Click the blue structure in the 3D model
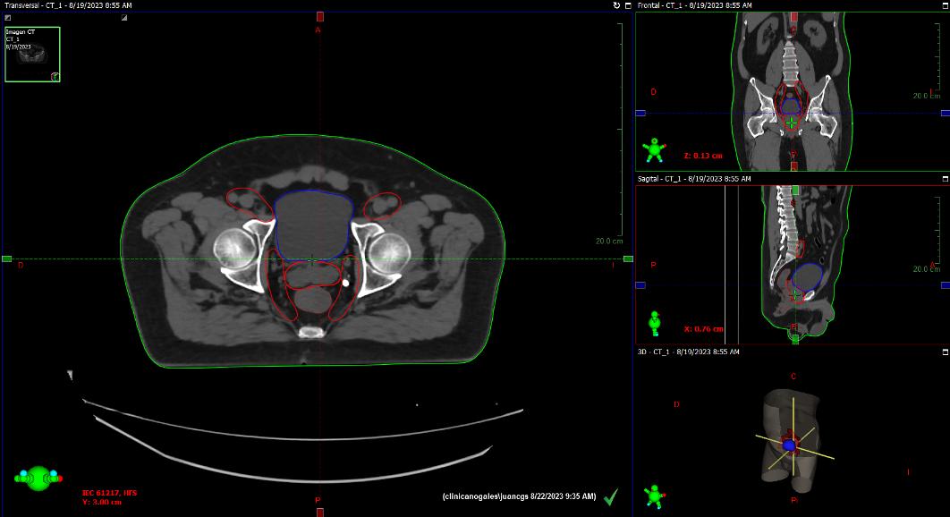 pos(789,445)
